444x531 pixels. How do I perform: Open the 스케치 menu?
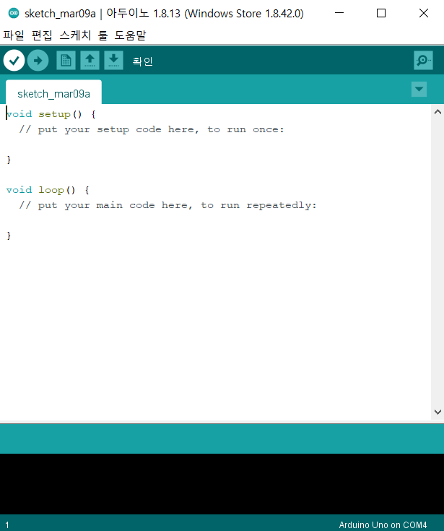click(x=75, y=35)
